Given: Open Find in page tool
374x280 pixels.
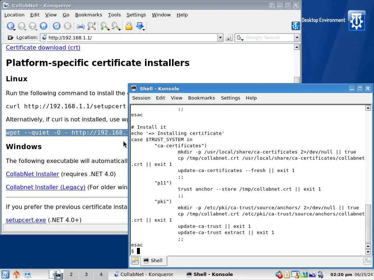Looking at the screenshot, I should [92, 26].
